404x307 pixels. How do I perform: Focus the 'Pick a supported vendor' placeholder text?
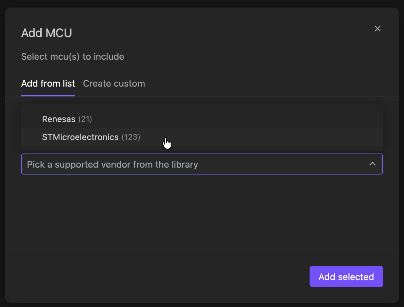click(x=112, y=164)
